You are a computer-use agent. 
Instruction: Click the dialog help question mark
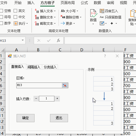coord(105,56)
